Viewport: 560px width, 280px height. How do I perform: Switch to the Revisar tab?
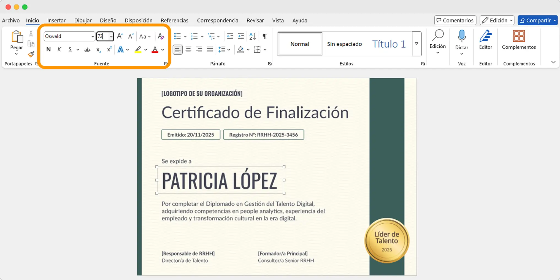255,20
